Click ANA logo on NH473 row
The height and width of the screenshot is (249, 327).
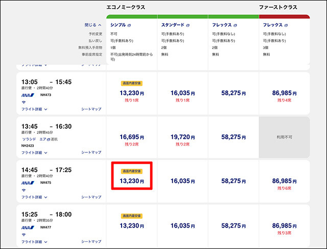coord(28,95)
